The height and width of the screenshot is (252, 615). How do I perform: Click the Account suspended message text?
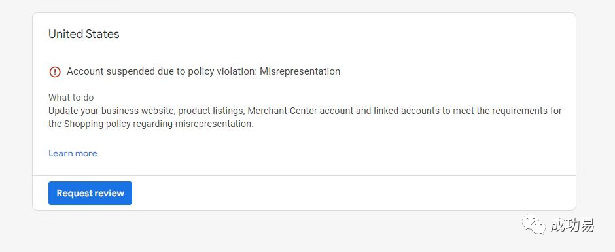[x=203, y=71]
